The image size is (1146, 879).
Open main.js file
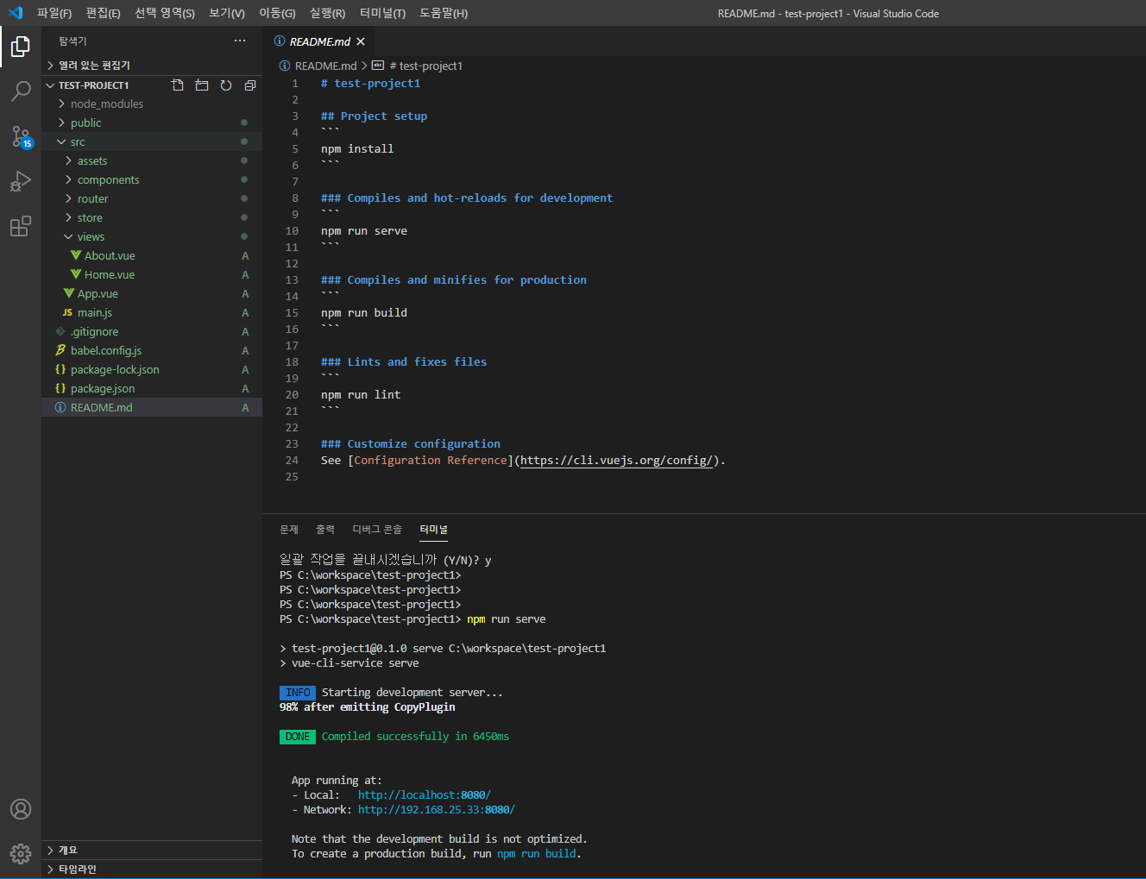coord(152,312)
